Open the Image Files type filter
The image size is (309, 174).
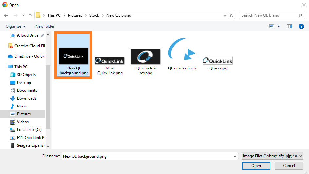(273, 156)
